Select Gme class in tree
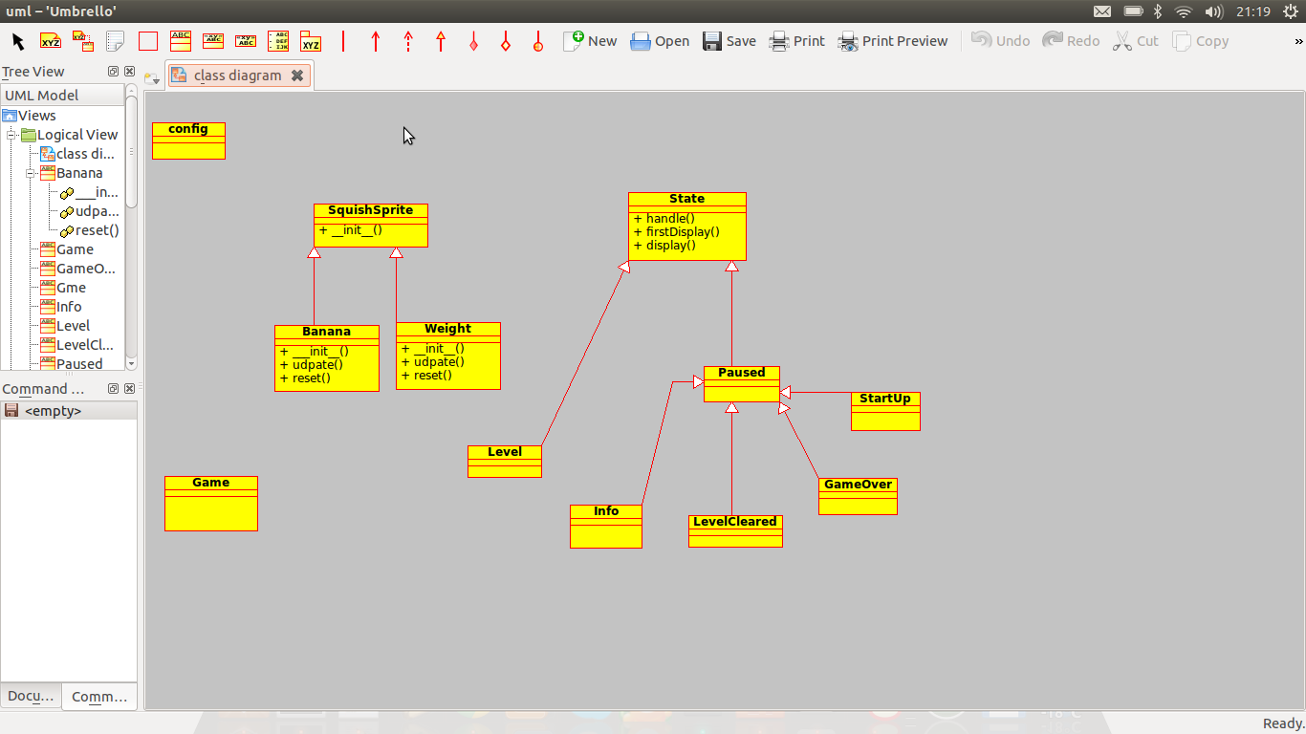 tap(63, 288)
